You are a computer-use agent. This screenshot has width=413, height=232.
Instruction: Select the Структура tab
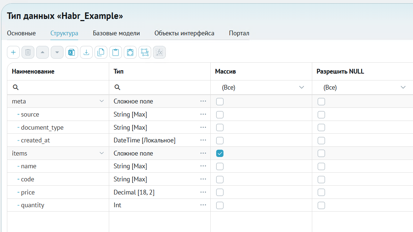pyautogui.click(x=64, y=34)
